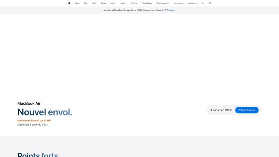Open the shopping bag icon
Image resolution: width=279 pixels, height=157 pixels.
[210, 3]
